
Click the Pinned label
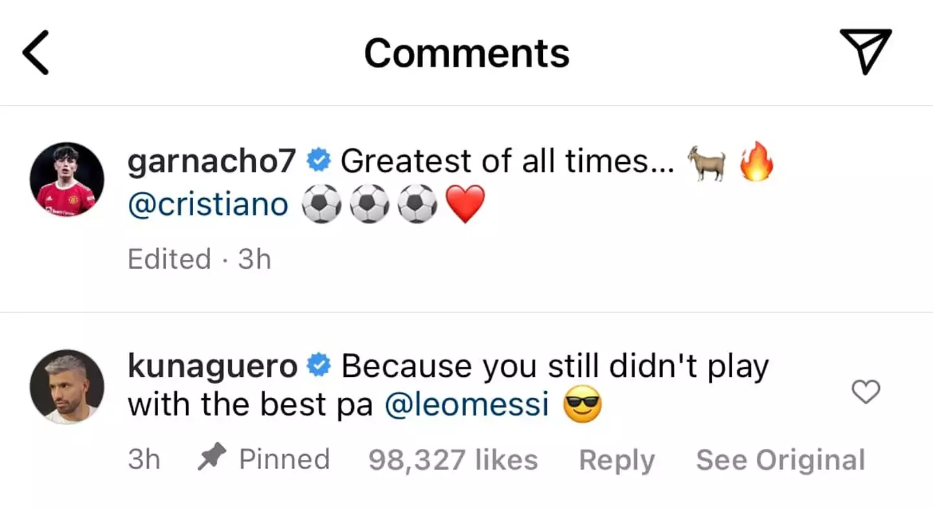[284, 459]
